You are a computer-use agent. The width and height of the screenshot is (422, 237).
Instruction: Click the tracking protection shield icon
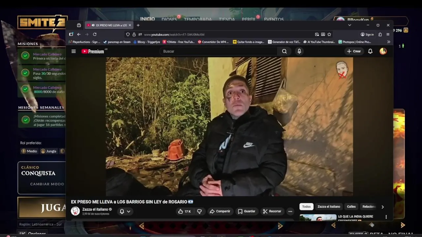pos(128,34)
